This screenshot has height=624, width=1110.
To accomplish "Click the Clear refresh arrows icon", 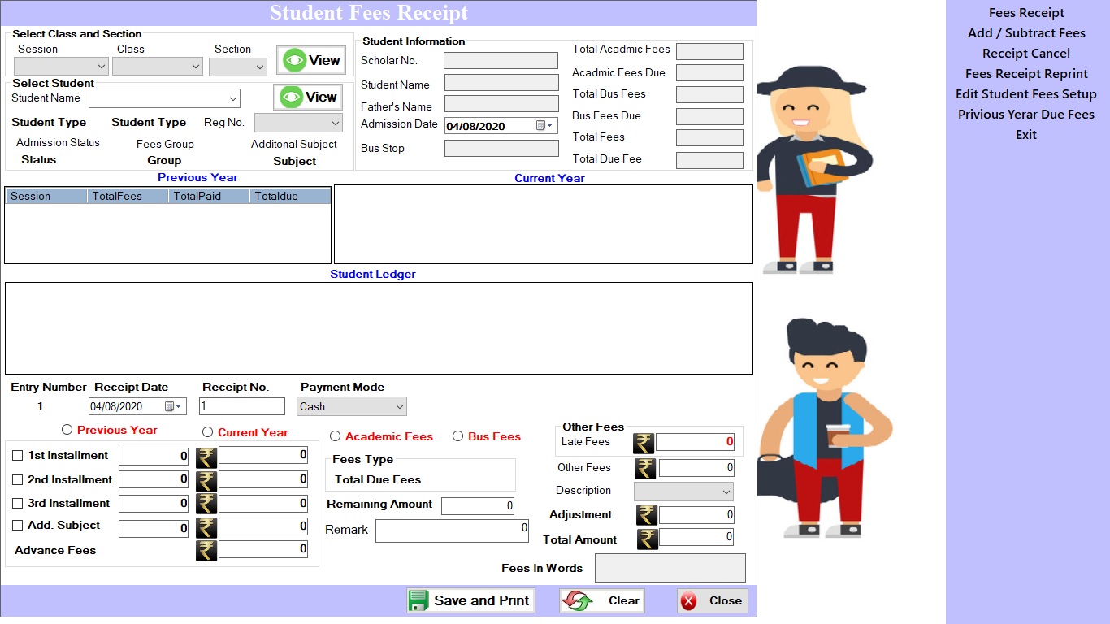I will point(576,600).
